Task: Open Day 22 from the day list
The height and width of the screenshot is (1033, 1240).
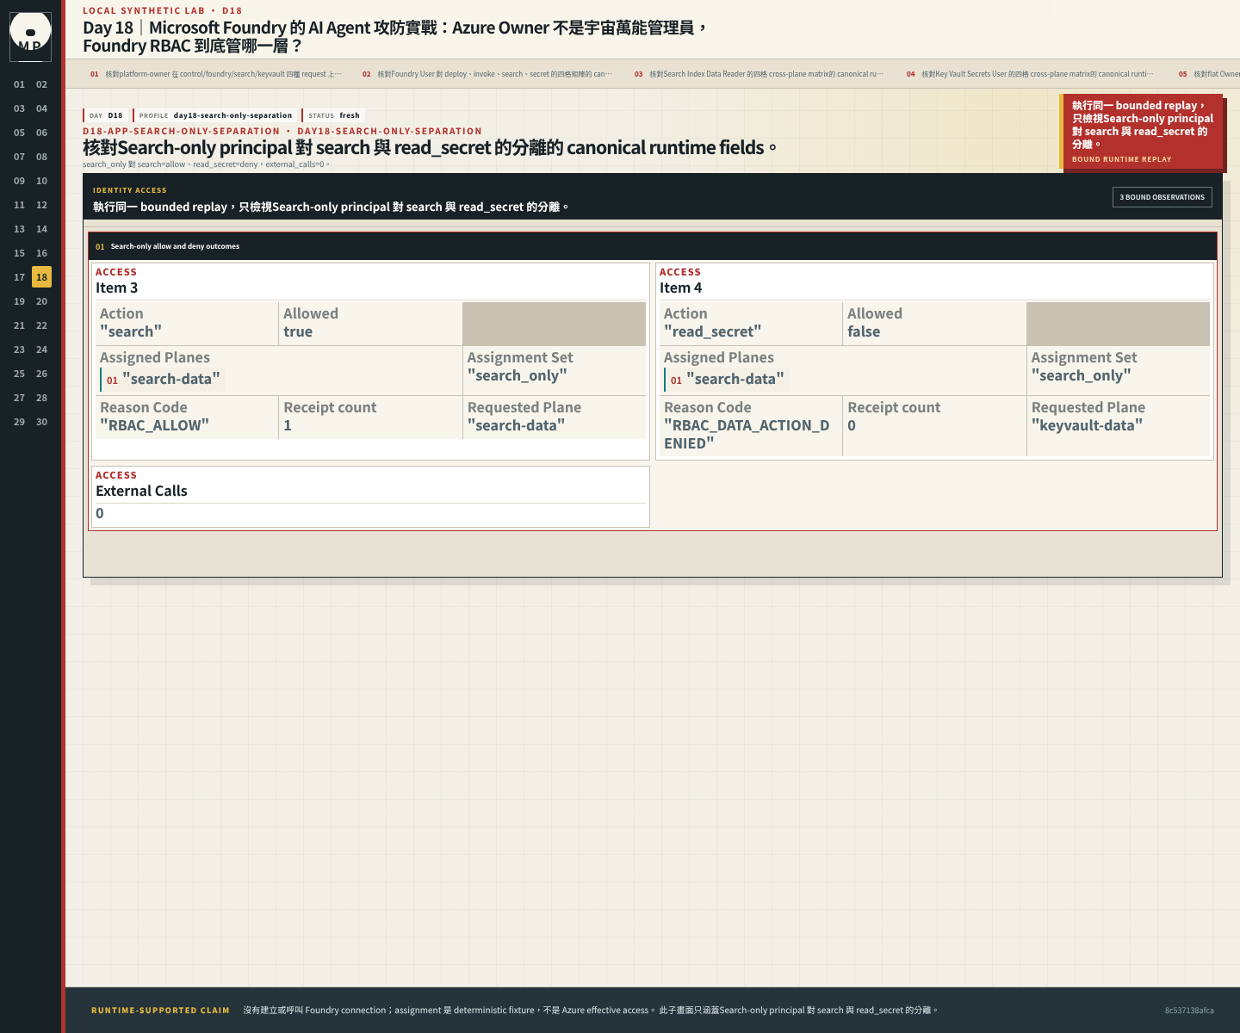Action: coord(41,325)
